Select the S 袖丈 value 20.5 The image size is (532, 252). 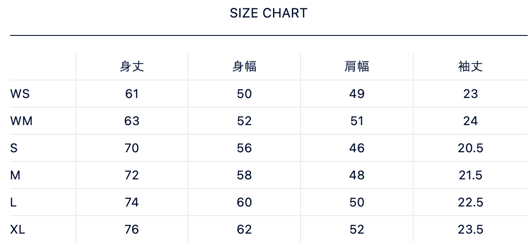tap(470, 148)
